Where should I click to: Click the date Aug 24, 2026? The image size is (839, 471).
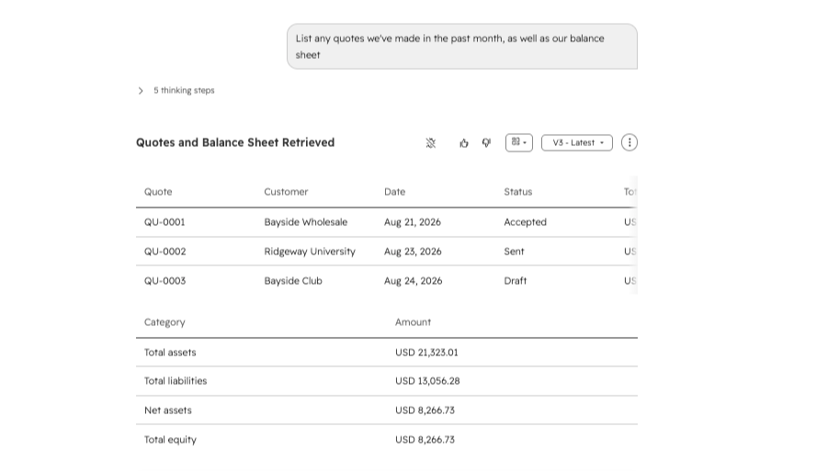[x=414, y=281]
